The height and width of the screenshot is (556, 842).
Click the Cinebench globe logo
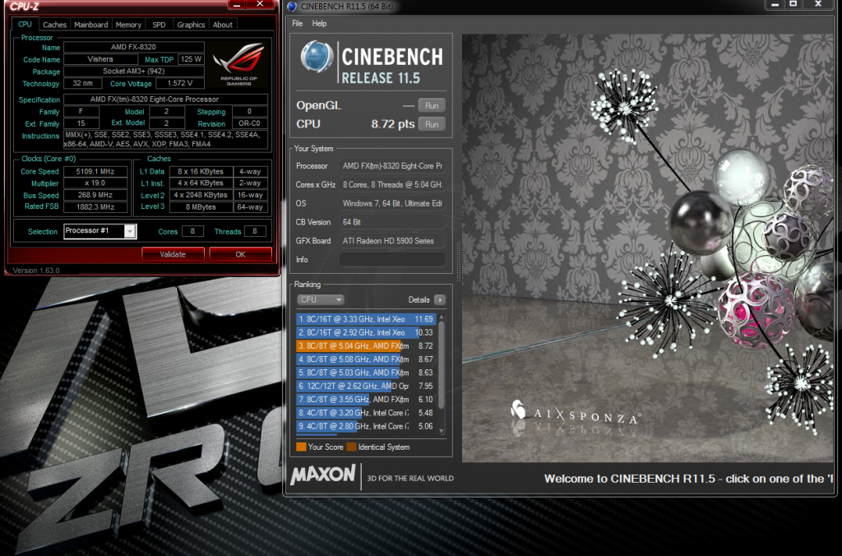click(317, 57)
